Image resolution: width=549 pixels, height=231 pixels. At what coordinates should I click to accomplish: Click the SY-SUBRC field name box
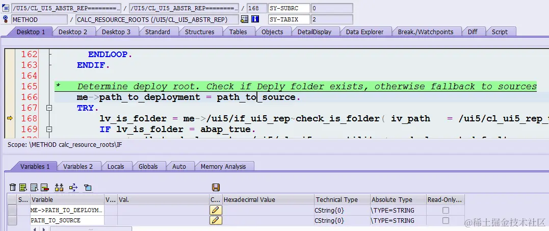tap(289, 8)
